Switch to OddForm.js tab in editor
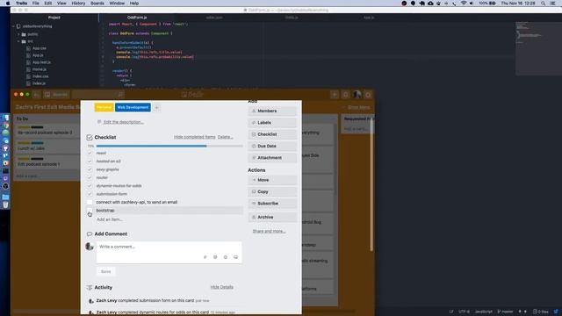 [137, 18]
